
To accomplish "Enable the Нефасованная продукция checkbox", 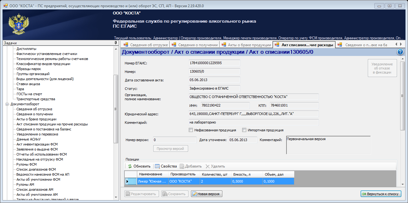I will click(191, 130).
